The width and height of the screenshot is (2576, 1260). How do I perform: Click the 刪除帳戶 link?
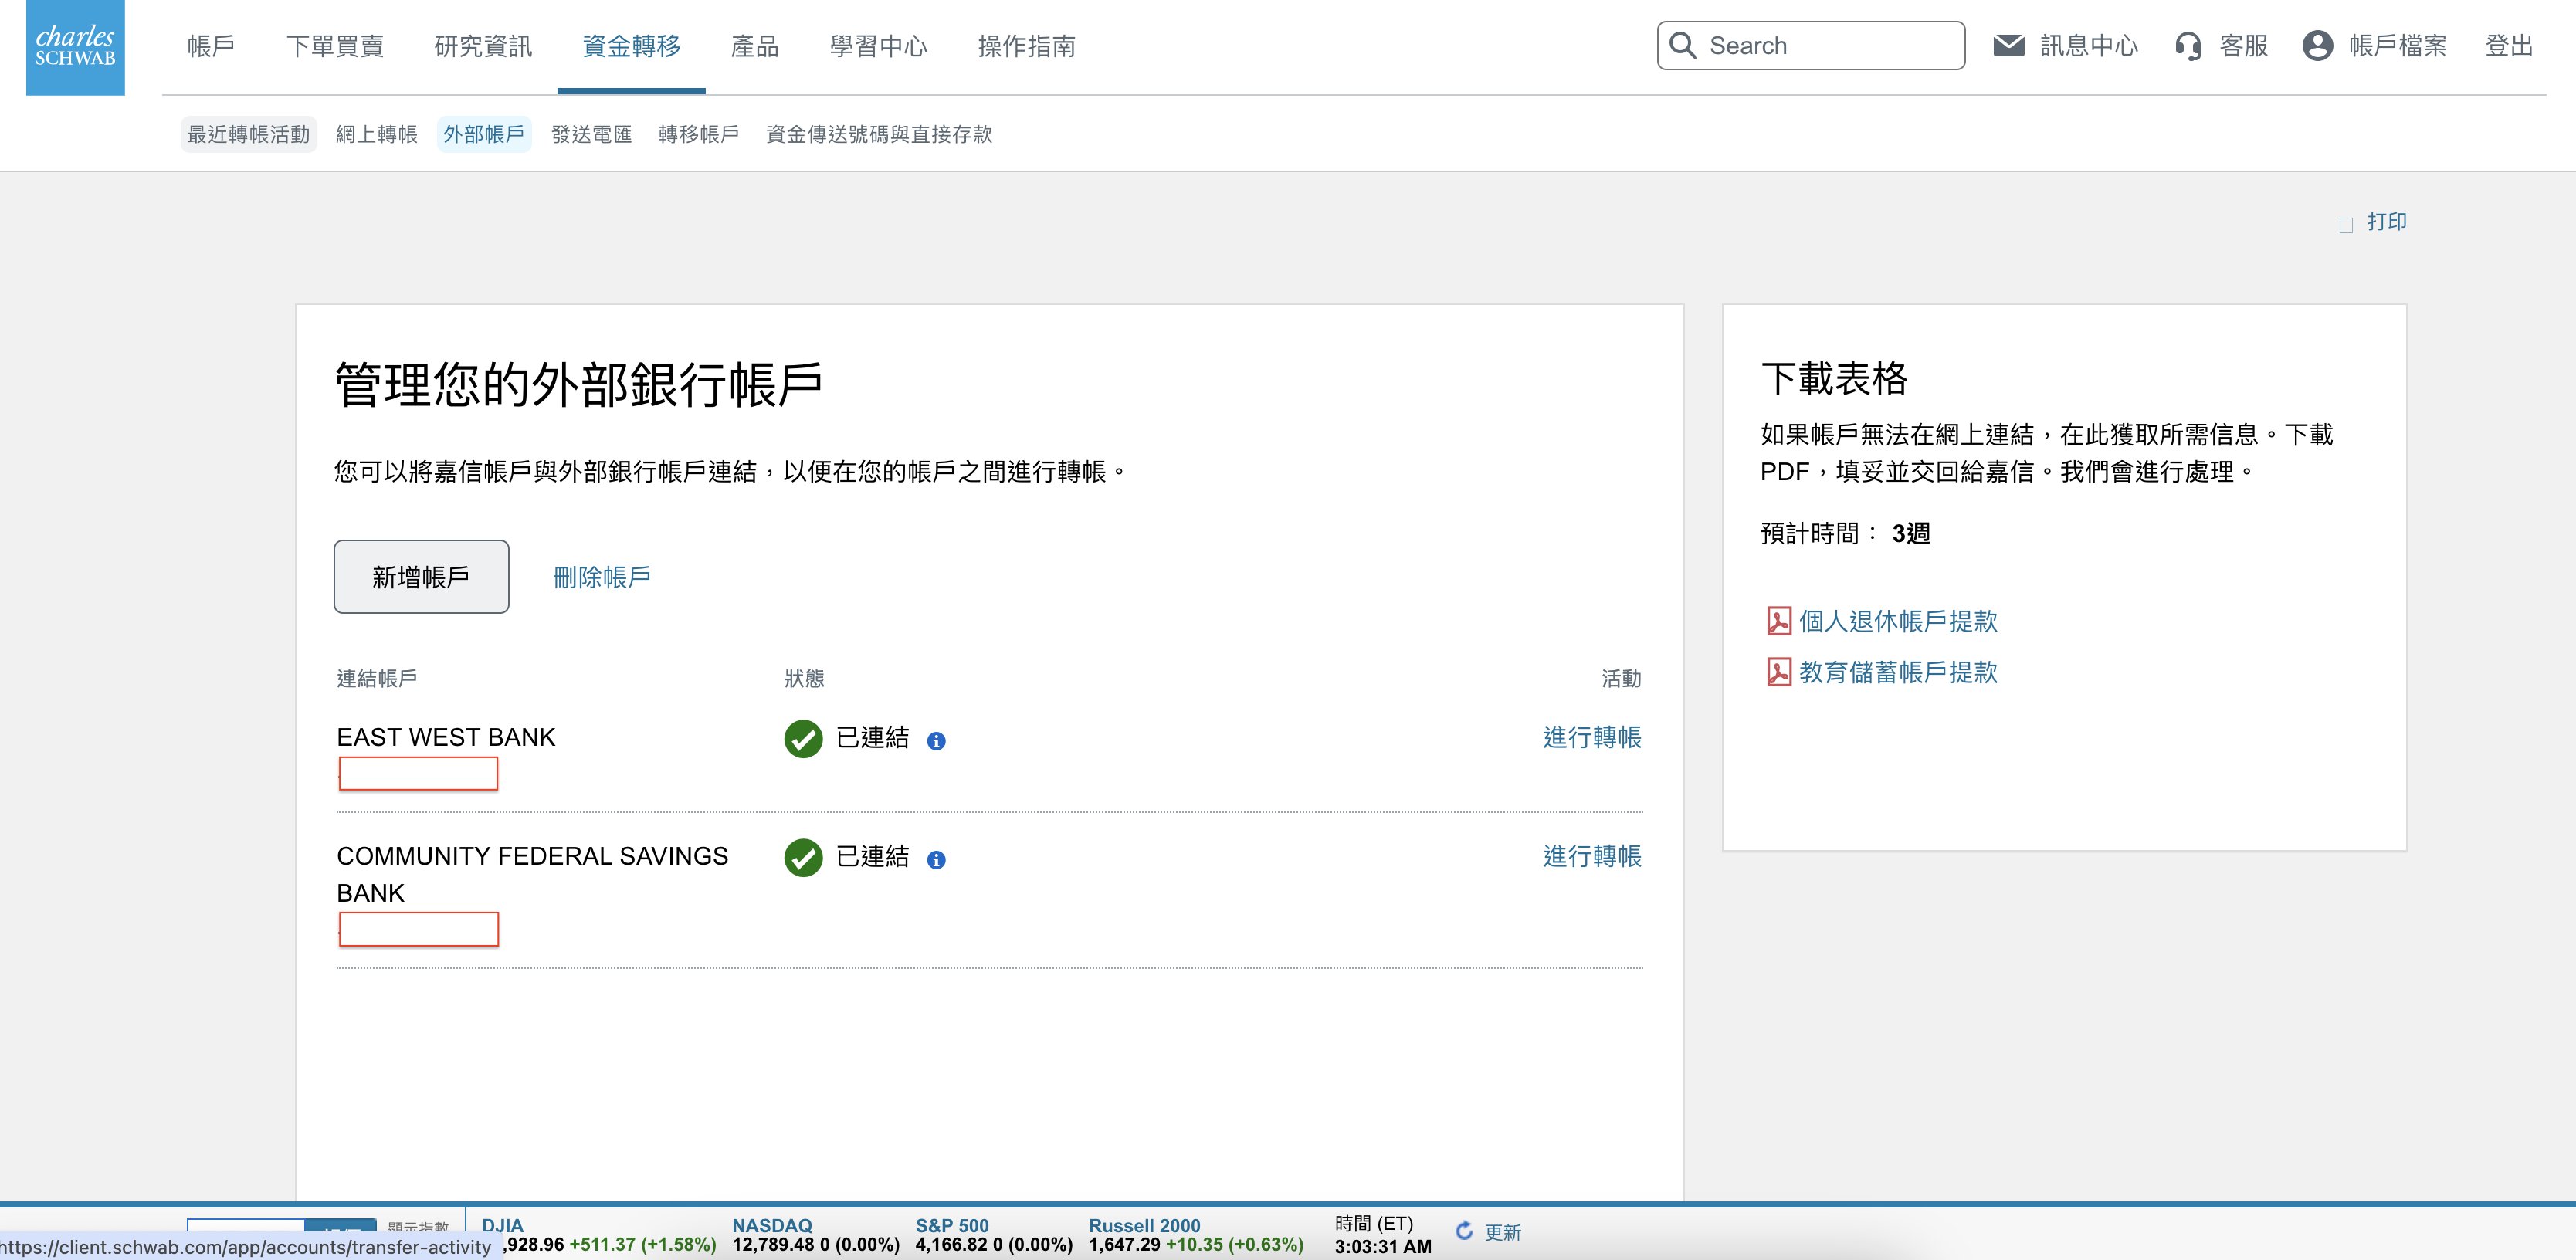coord(601,577)
